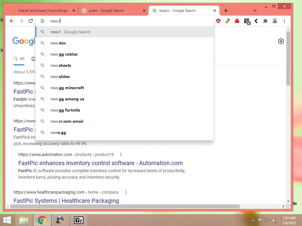Viewport: 302px width, 226px height.
Task: Click the 'About 5,59' results count text
Action: tap(24, 72)
